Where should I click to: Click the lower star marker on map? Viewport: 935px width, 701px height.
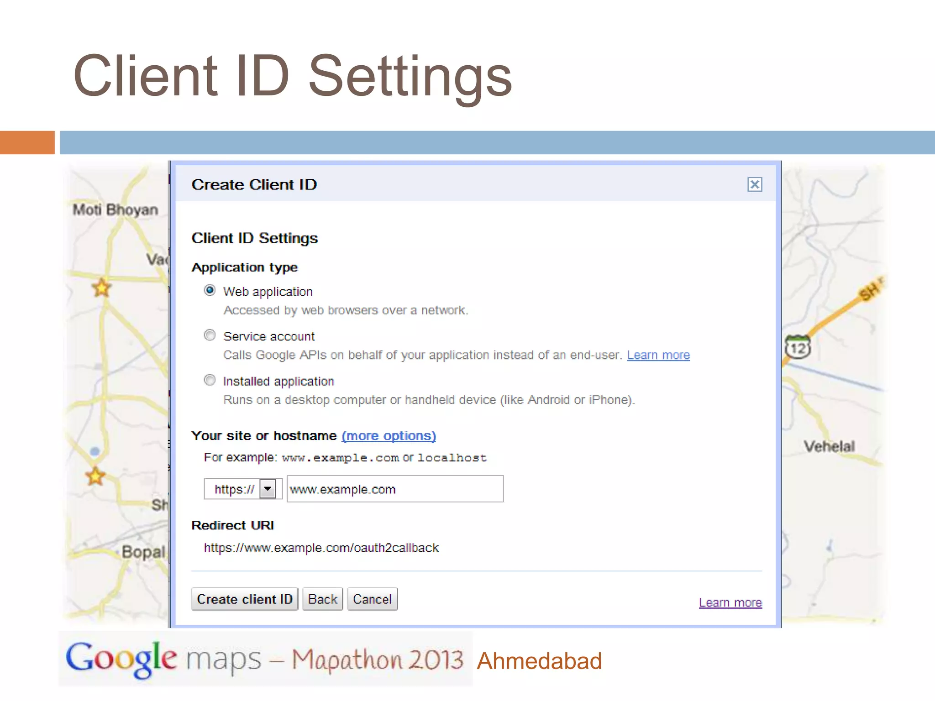95,476
